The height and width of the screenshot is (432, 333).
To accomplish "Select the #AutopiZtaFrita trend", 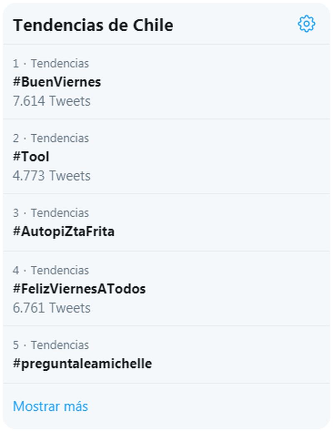I will click(x=64, y=231).
